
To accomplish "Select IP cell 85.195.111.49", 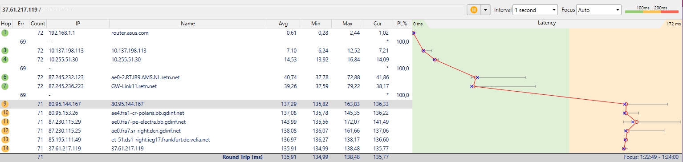I will tap(65, 140).
